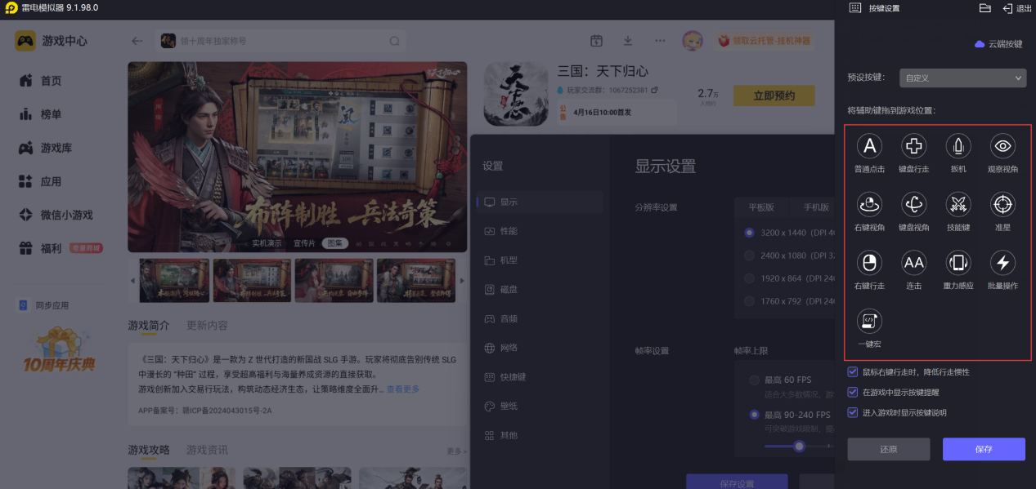Click the back arrow in game center
Screen dimensions: 1036x489
(137, 41)
